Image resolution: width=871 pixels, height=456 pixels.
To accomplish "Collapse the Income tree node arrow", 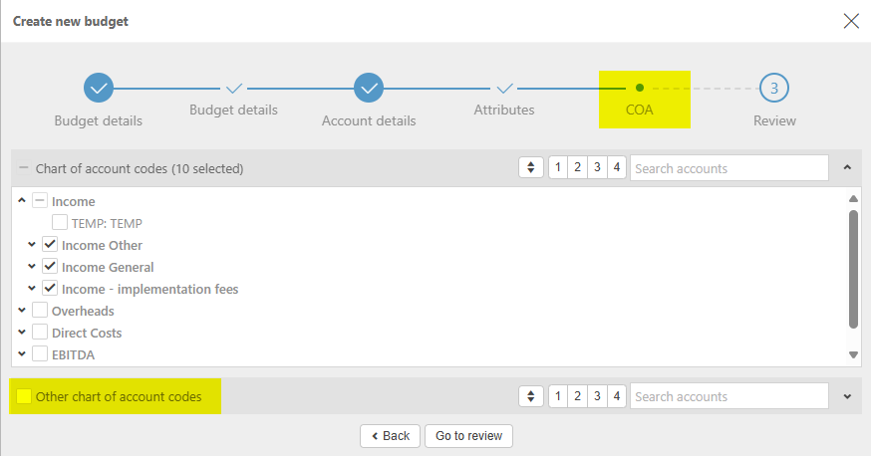I will click(x=22, y=201).
